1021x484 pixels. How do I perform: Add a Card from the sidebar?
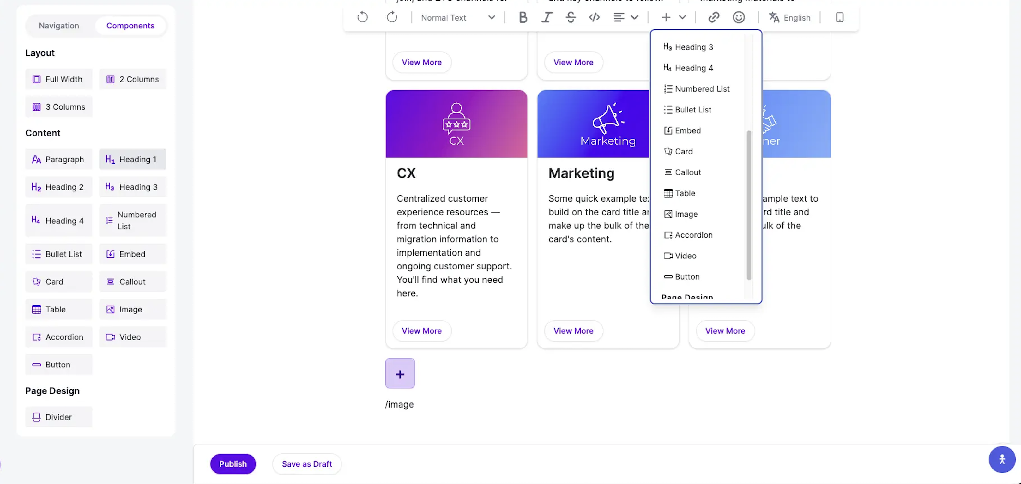[x=59, y=282]
